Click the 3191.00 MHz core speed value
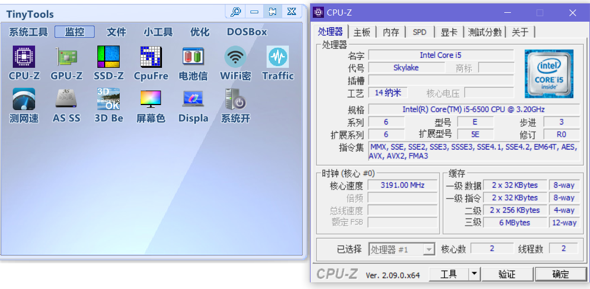 click(402, 185)
